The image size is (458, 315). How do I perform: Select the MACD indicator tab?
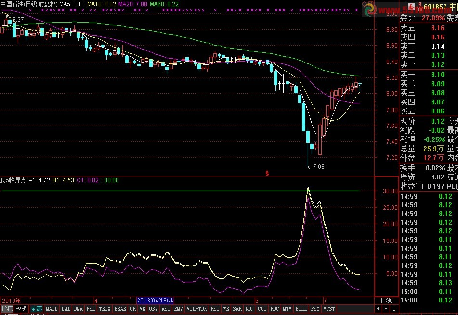[52, 309]
